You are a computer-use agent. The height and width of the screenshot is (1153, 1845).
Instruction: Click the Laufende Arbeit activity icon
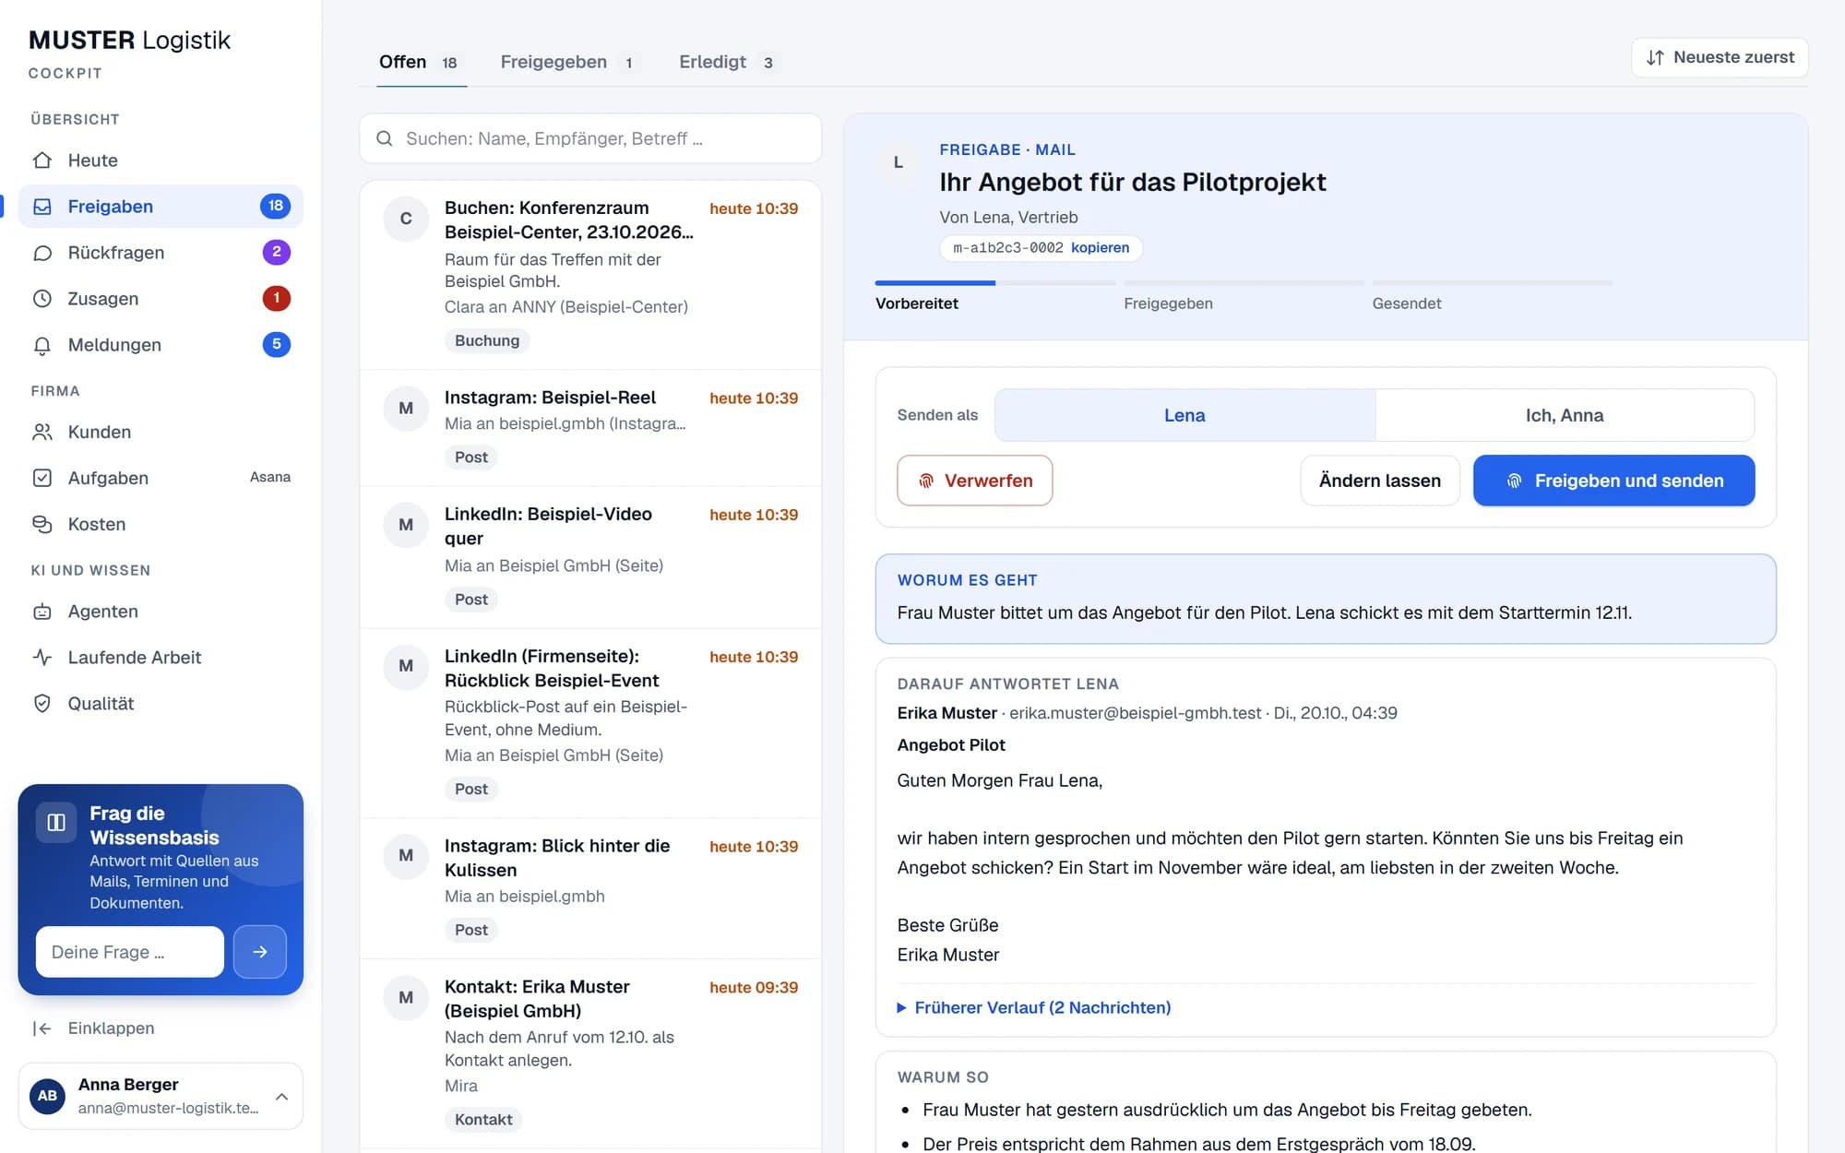pyautogui.click(x=42, y=658)
